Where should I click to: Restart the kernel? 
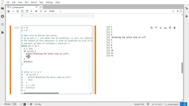click(x=41, y=11)
